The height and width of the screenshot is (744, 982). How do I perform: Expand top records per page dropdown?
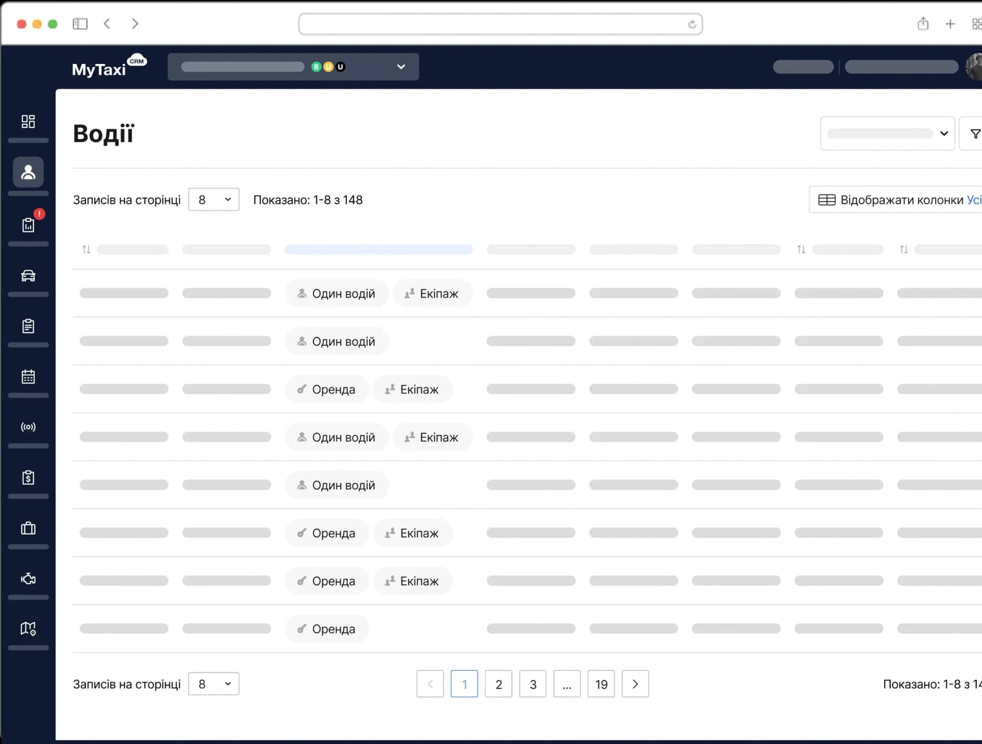214,200
